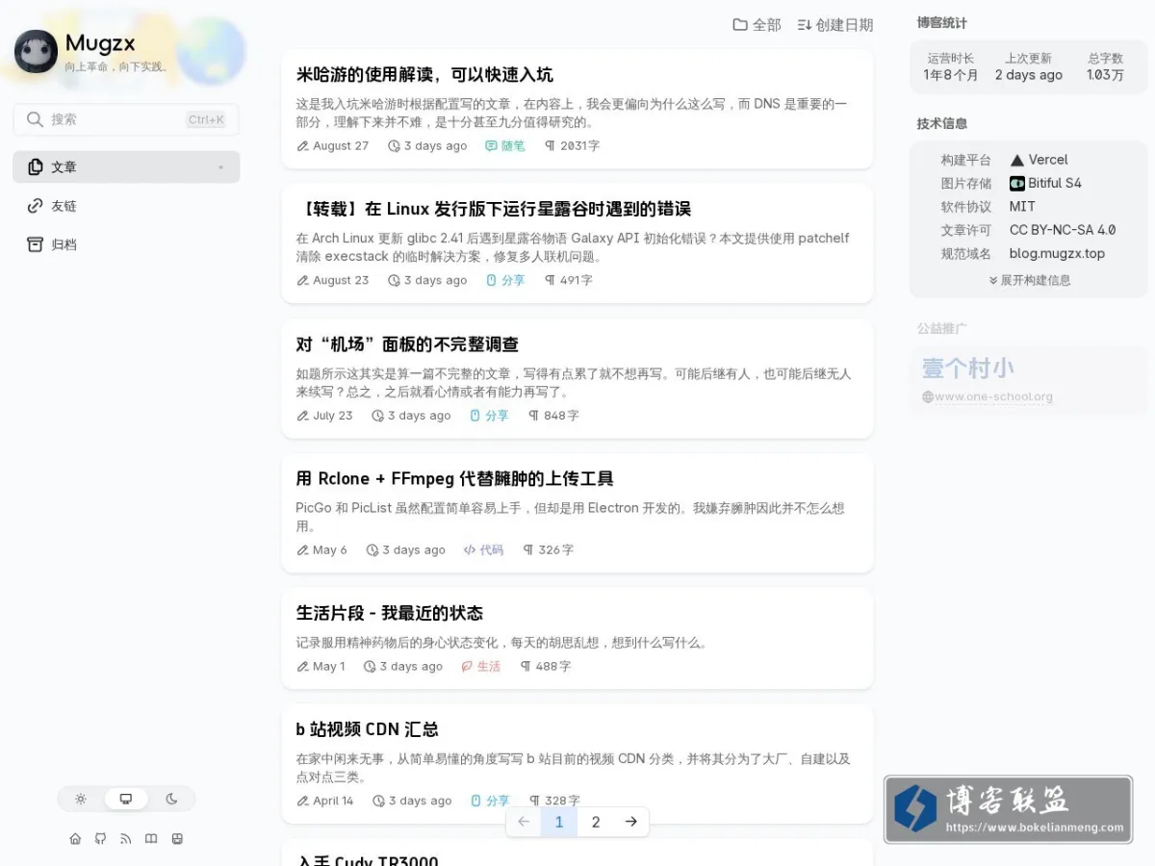Open post 生活片段 - 我最近的状态
The image size is (1155, 866).
click(389, 614)
